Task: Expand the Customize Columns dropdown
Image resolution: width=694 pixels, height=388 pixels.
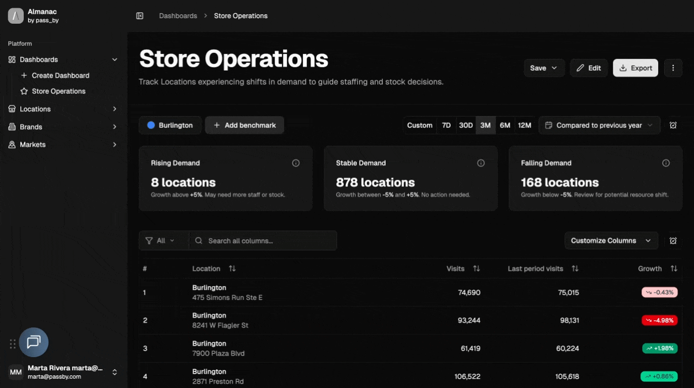Action: (611, 240)
